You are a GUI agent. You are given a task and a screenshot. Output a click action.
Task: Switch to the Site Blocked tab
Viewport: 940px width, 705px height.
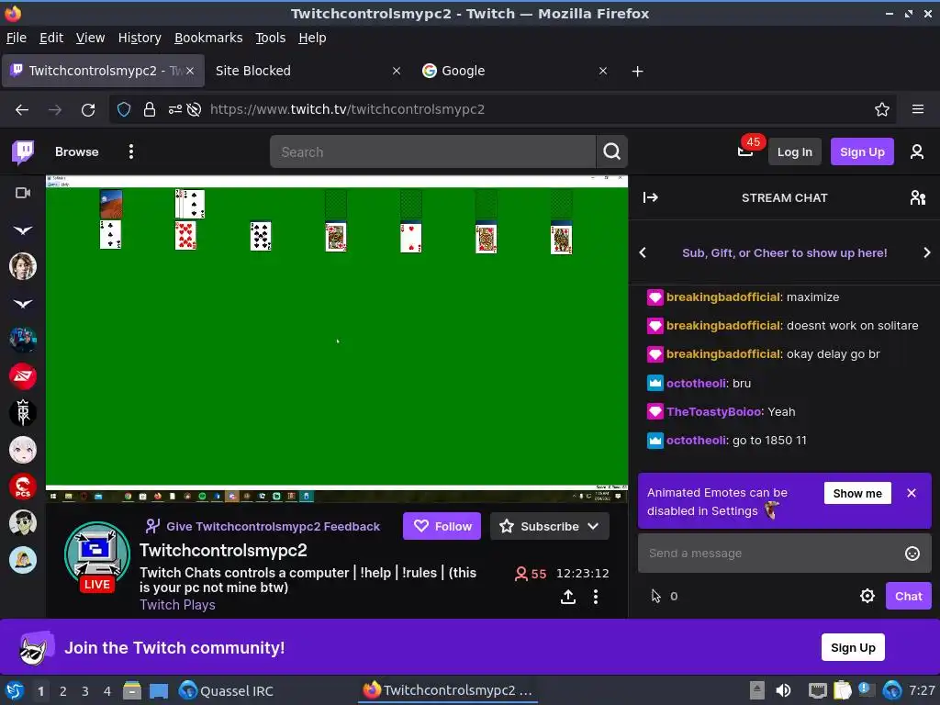[x=307, y=71]
